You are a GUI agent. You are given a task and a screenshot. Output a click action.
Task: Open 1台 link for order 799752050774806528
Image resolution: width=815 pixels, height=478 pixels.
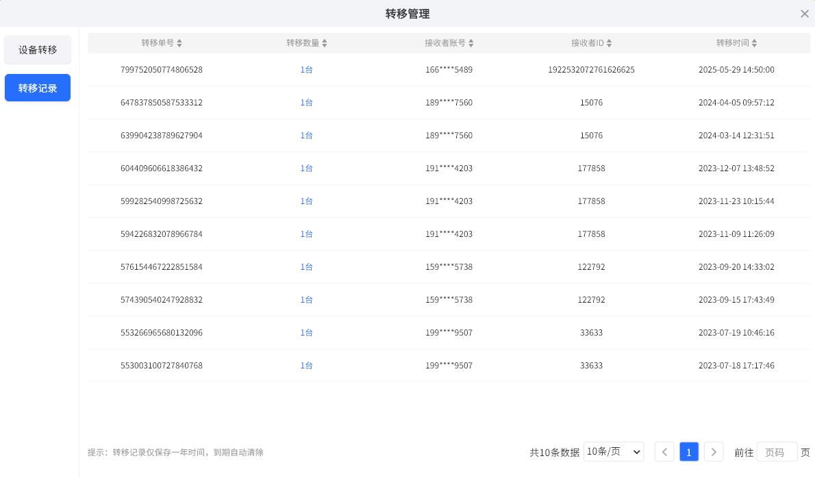point(306,70)
